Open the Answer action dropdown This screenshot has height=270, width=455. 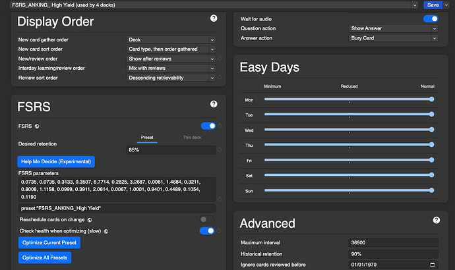coord(393,38)
